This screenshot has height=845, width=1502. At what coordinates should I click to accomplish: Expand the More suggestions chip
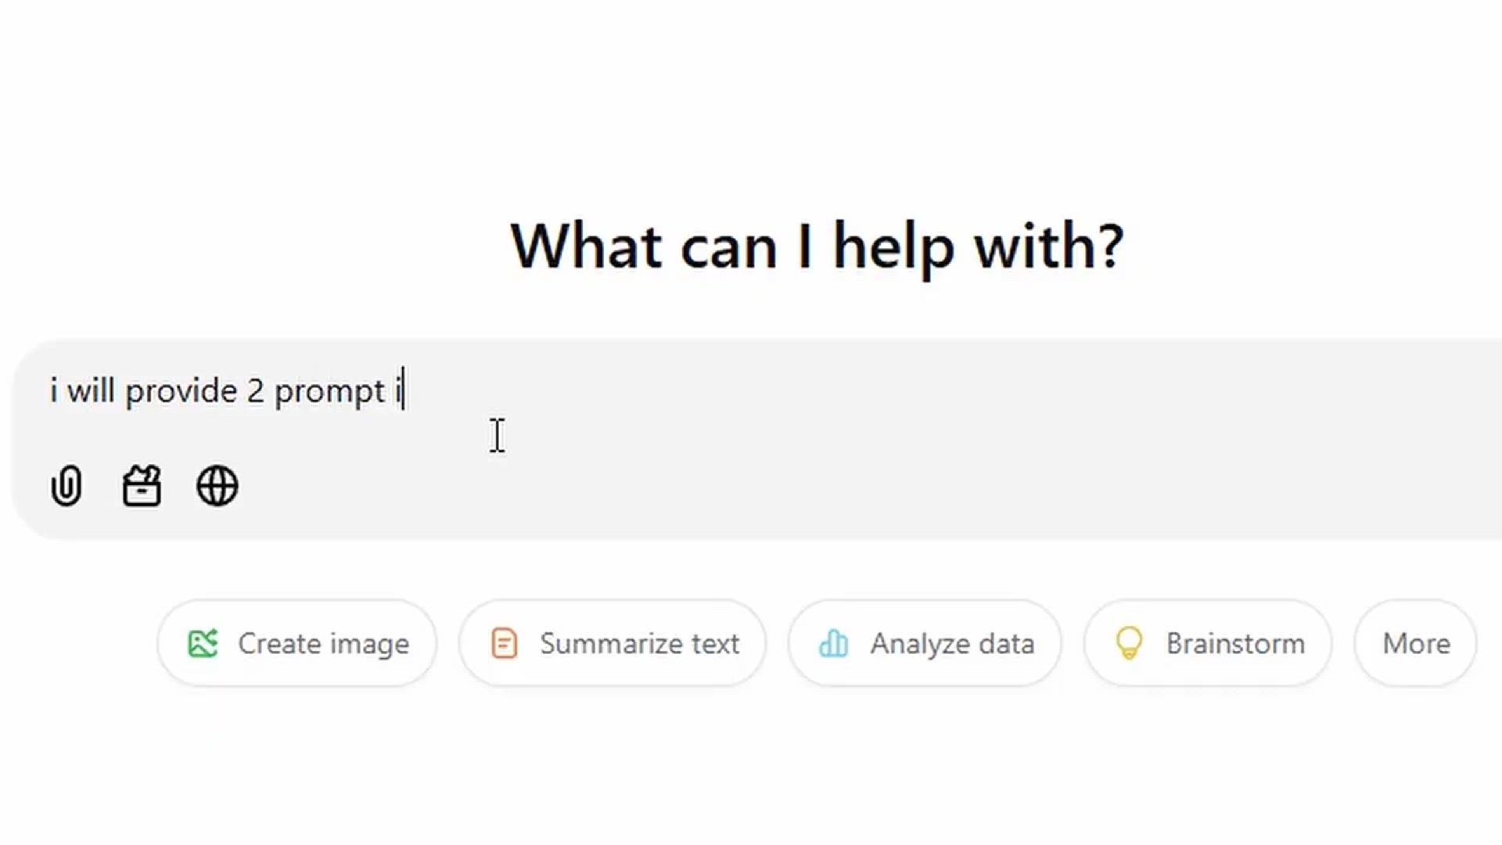(1416, 643)
